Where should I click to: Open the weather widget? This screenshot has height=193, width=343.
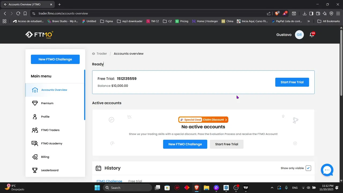coord(15,188)
